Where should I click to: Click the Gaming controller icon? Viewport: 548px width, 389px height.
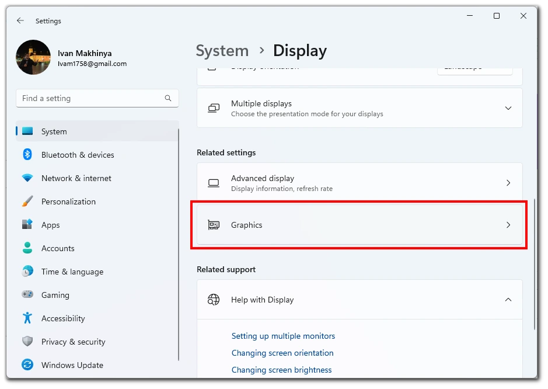27,294
